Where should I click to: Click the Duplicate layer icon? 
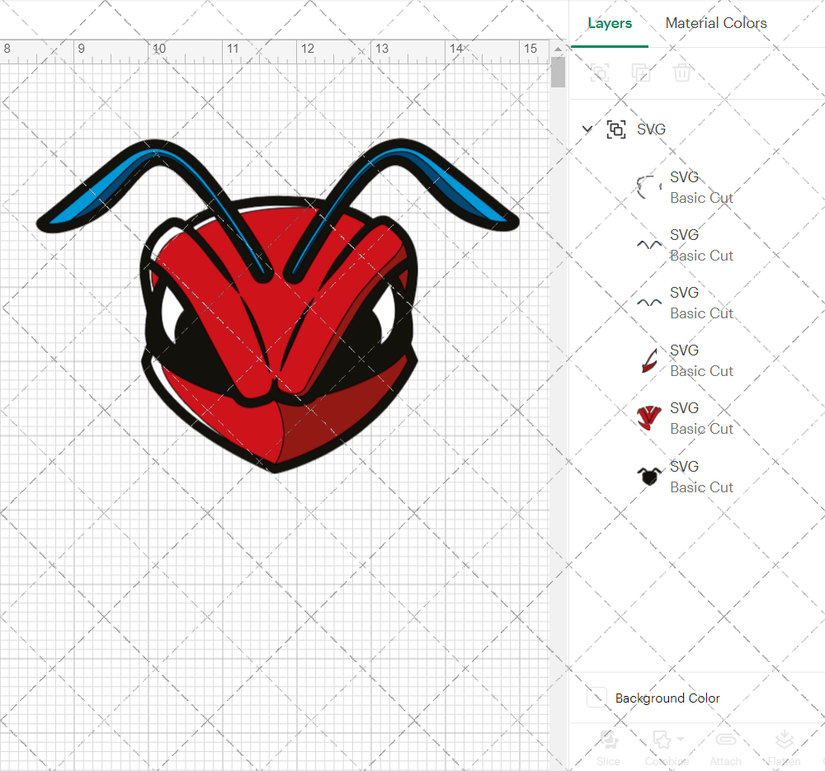click(641, 73)
